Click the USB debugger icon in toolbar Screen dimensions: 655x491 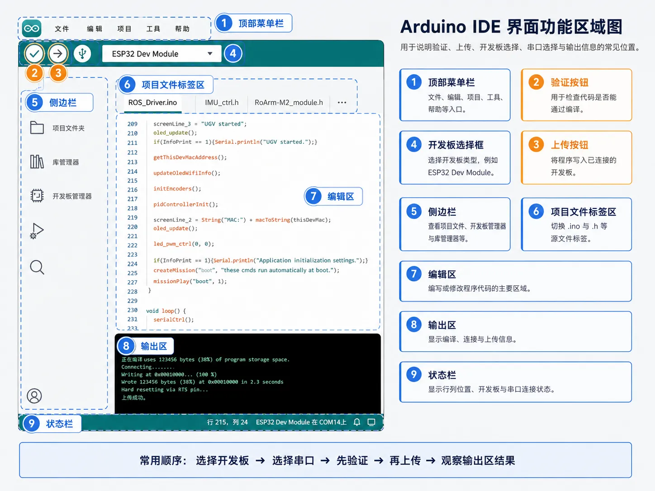(82, 54)
